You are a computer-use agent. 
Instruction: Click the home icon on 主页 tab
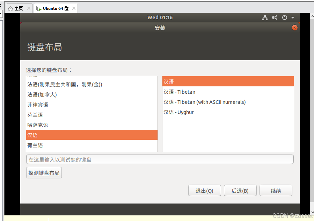click(x=10, y=8)
